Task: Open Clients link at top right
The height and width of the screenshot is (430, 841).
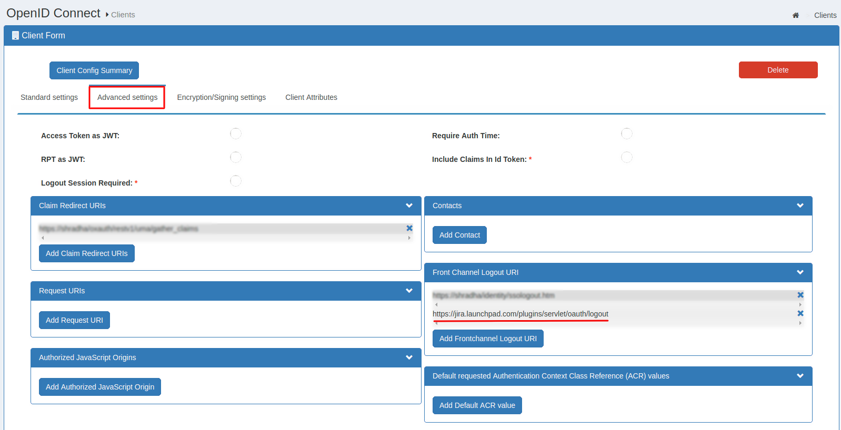Action: coord(825,15)
